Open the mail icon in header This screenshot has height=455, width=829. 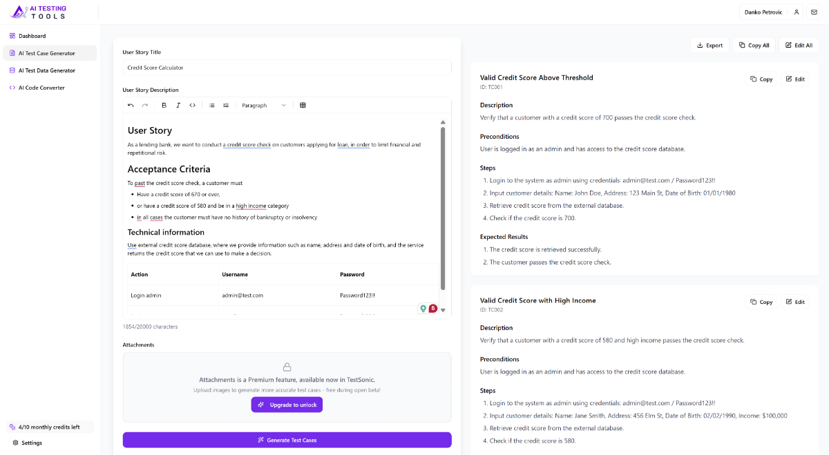(814, 12)
